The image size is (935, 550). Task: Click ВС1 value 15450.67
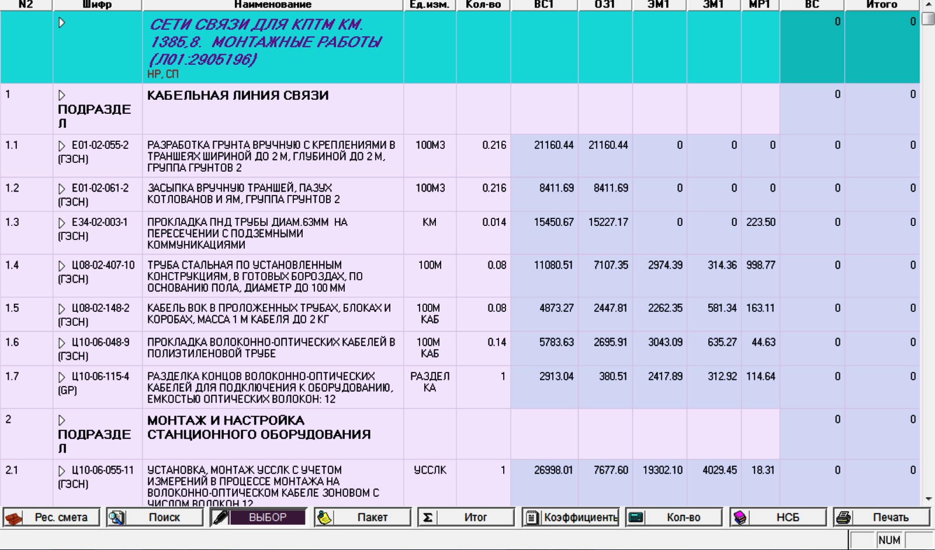click(553, 222)
